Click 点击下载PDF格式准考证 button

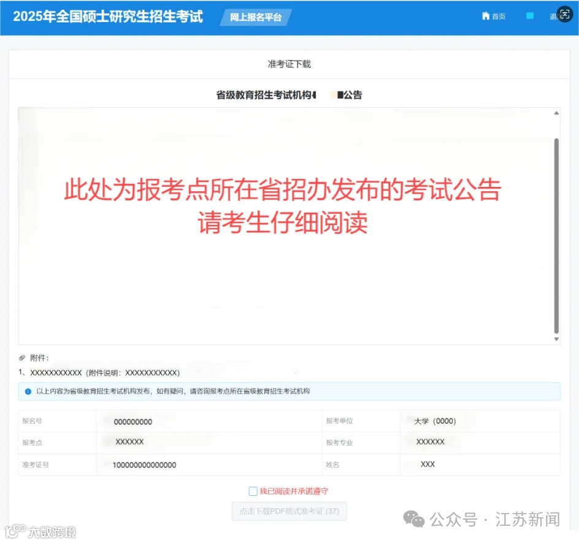(289, 511)
